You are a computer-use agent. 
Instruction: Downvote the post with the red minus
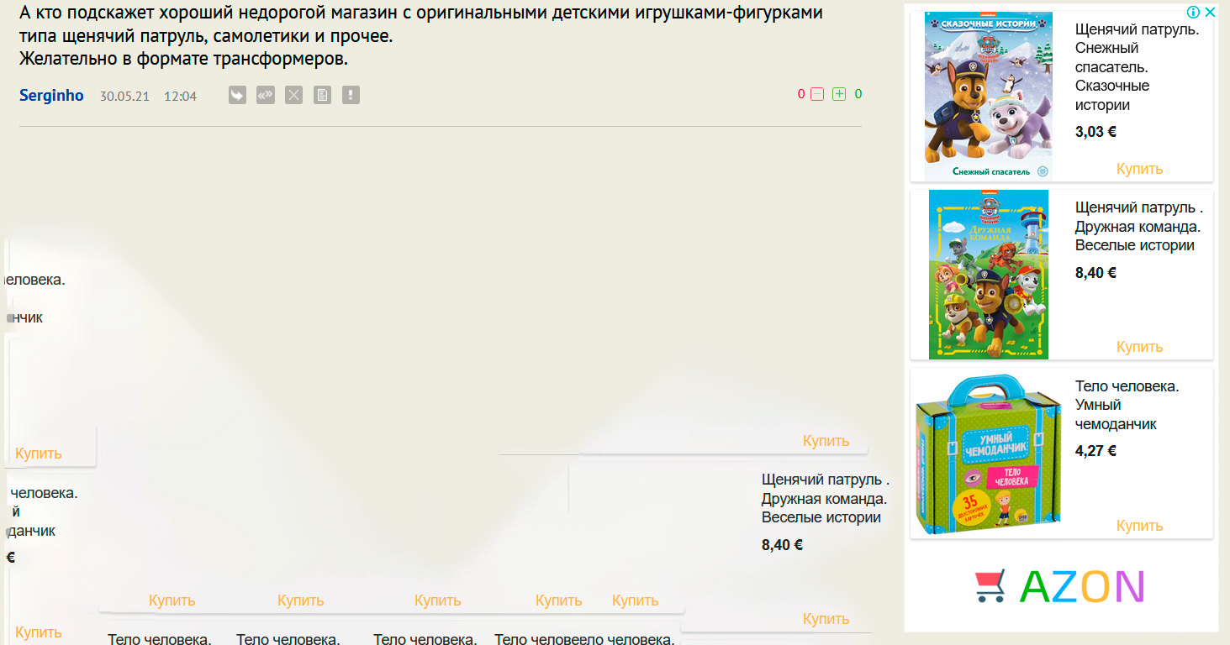(817, 94)
